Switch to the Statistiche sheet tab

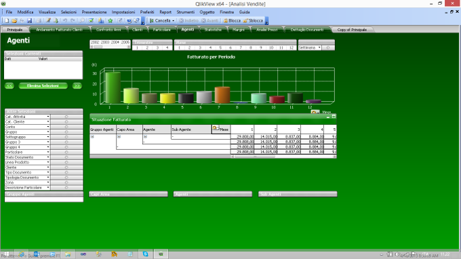tap(213, 30)
